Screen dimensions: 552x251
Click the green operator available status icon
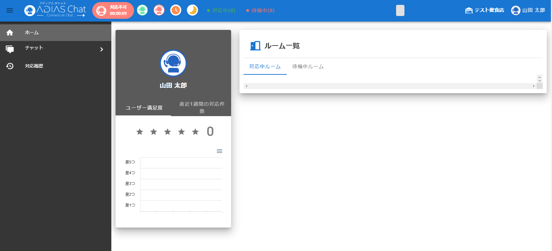point(142,10)
